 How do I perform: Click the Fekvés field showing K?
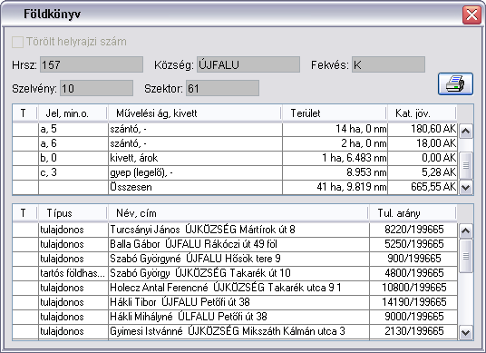tap(388, 64)
